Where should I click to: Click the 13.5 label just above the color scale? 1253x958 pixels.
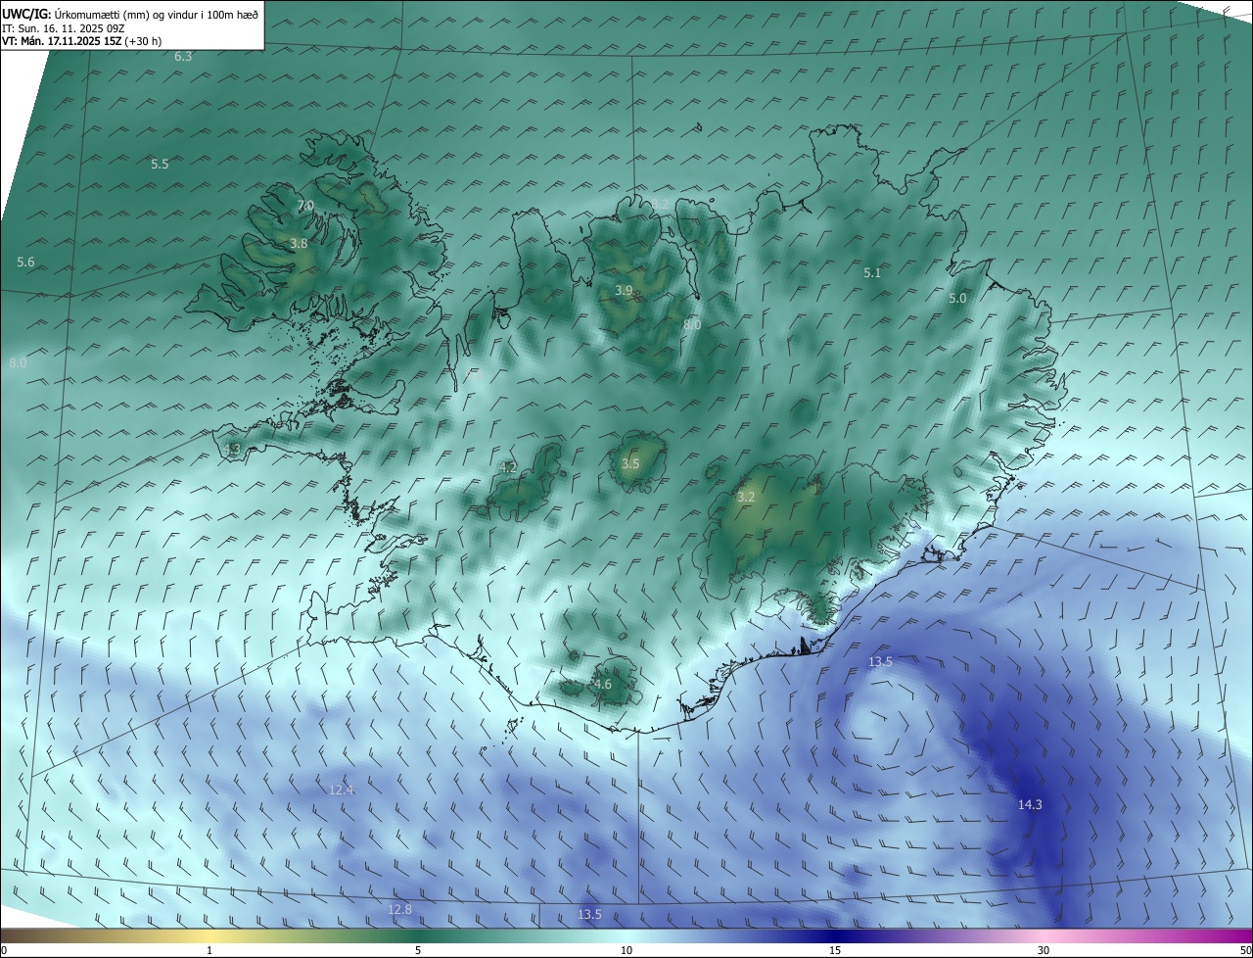[x=589, y=915]
